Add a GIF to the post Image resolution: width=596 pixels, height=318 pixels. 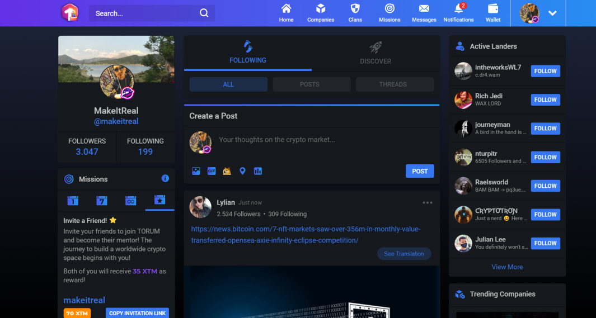coord(212,171)
